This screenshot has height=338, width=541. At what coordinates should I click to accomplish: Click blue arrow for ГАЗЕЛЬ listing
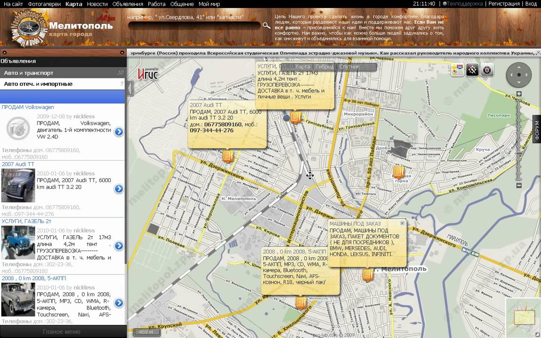119,246
